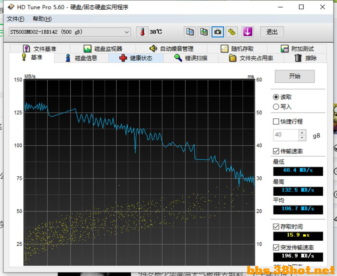
Task: Click the purple download arrow icon
Action: (248, 32)
